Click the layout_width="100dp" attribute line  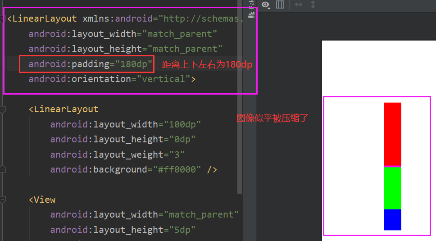(125, 124)
